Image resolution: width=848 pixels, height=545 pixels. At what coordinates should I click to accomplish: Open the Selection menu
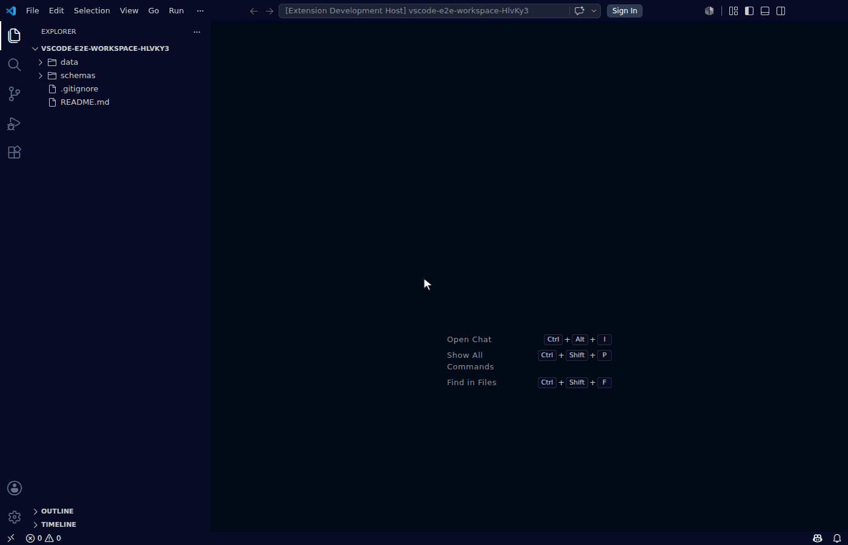tap(92, 11)
